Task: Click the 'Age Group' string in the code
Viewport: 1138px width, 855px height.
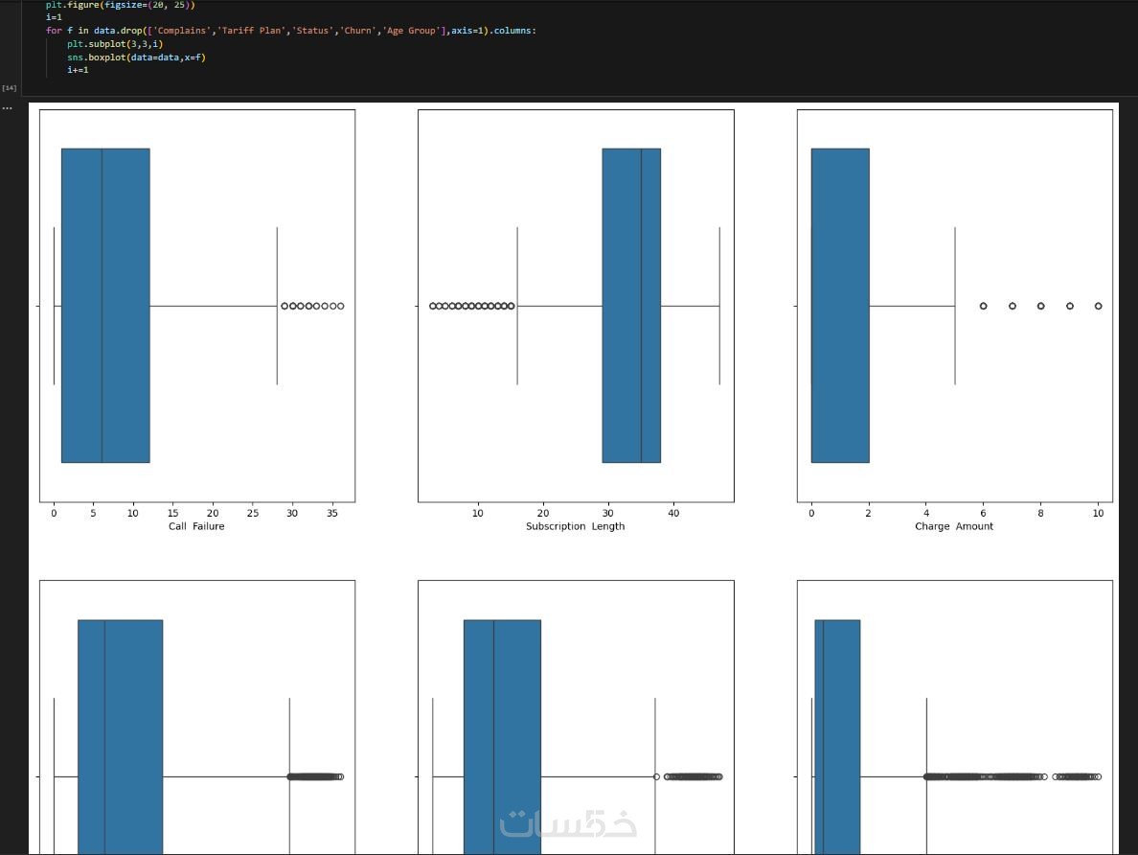Action: point(412,31)
